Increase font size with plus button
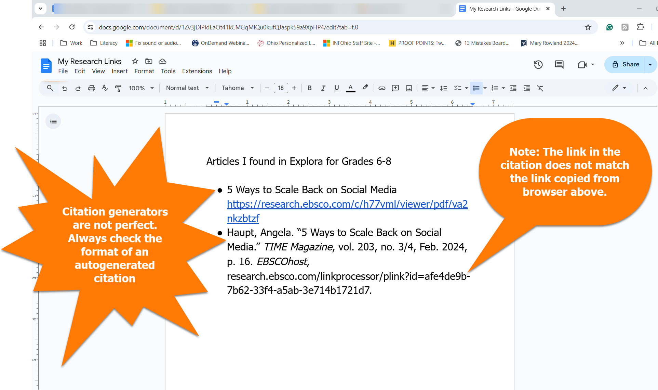The width and height of the screenshot is (658, 390). pyautogui.click(x=294, y=88)
